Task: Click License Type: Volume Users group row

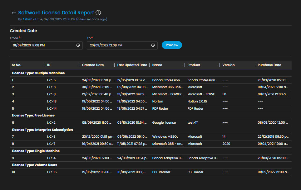Action: (x=151, y=165)
